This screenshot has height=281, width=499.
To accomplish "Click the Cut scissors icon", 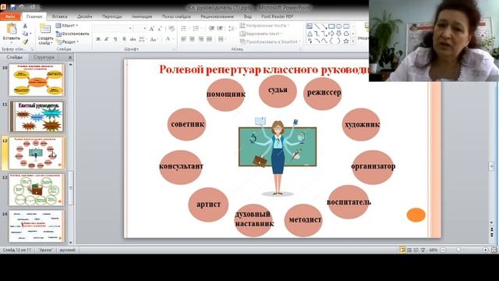I will click(x=25, y=26).
